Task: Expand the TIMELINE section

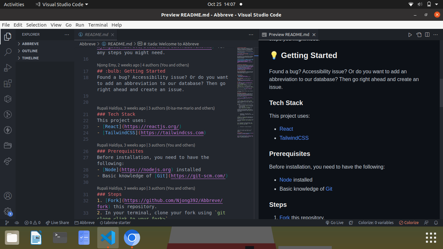Action: [x=45, y=58]
